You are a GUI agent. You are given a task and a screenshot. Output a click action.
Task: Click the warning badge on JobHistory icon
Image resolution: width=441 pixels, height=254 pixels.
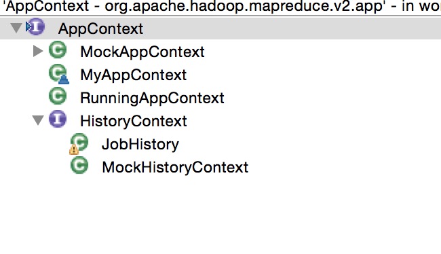(x=74, y=150)
